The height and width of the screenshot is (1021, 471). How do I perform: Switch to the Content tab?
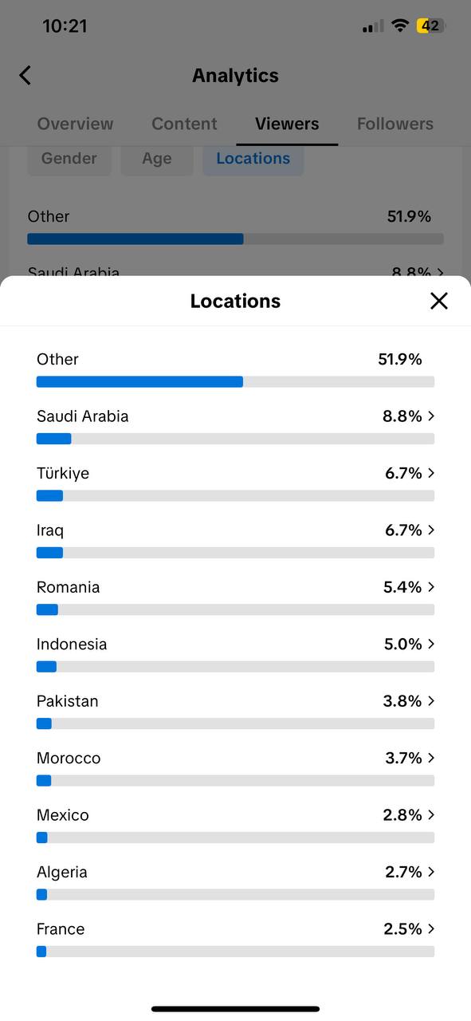pos(184,124)
